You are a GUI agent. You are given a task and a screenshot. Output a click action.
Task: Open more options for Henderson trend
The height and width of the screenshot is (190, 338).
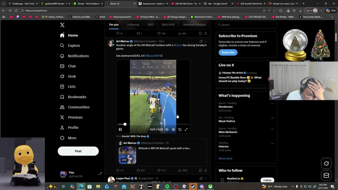point(273,104)
